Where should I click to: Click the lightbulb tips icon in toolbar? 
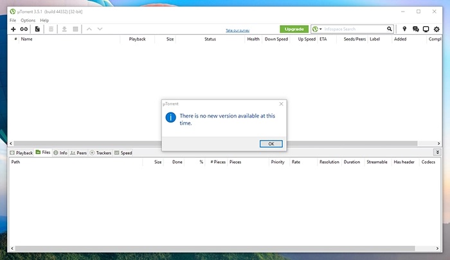click(404, 29)
